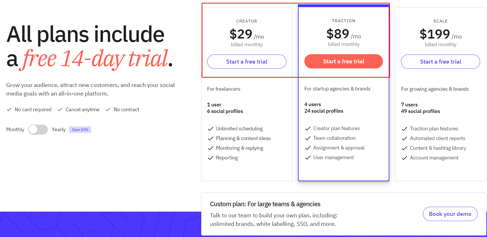Select the Monthly billing label
The height and width of the screenshot is (237, 487).
15,129
